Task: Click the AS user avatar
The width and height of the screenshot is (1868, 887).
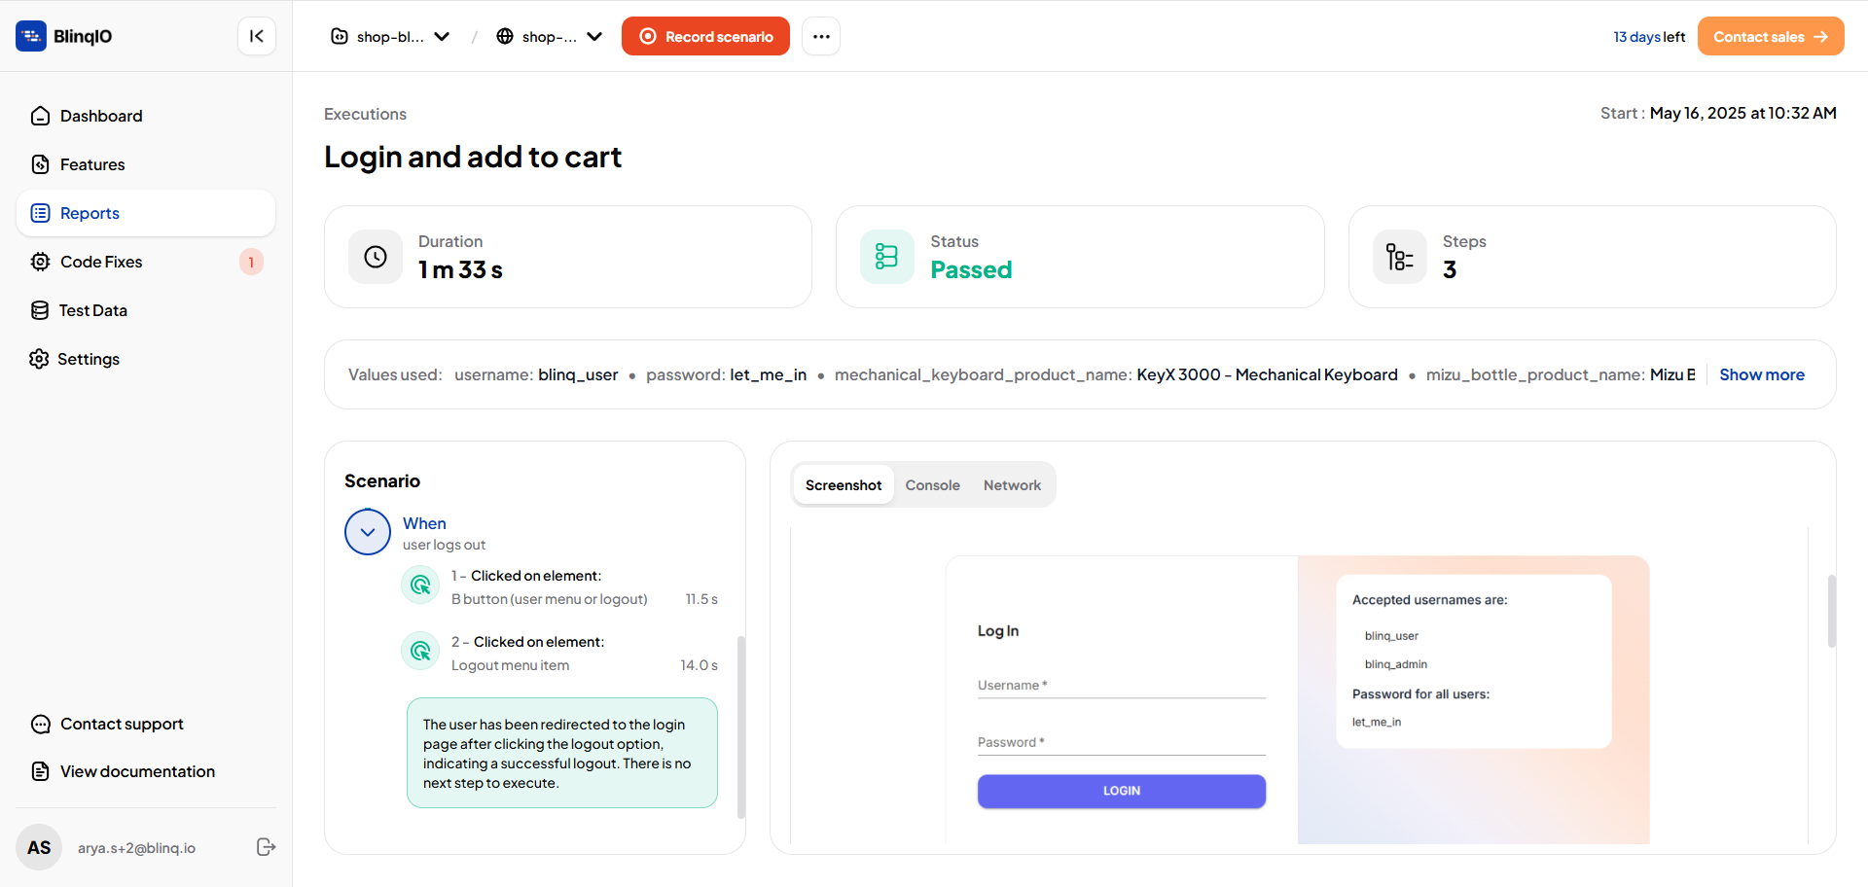Action: pyautogui.click(x=39, y=847)
